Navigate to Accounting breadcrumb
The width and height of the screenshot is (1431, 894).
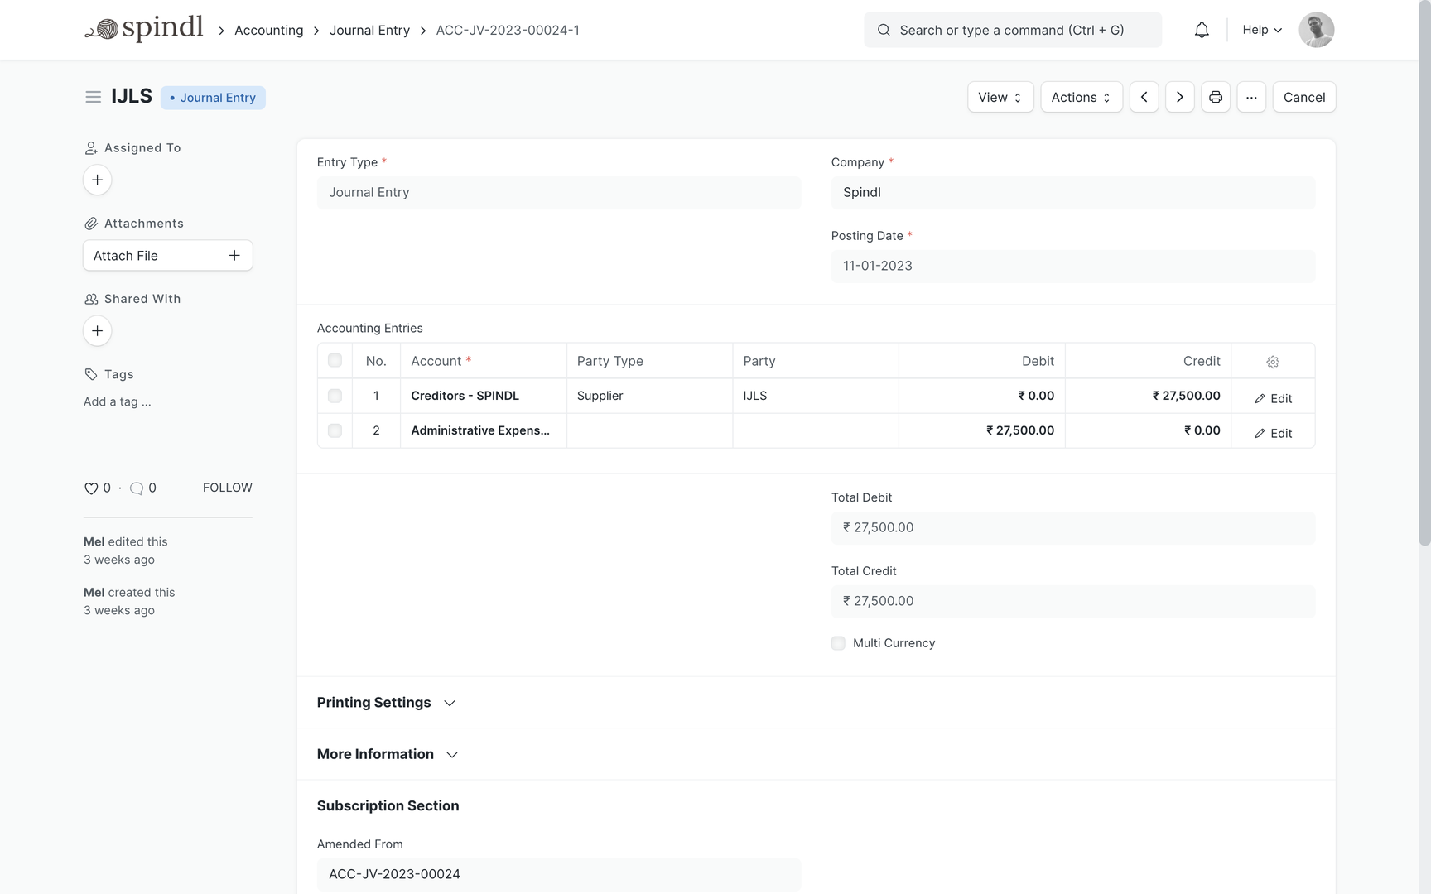click(x=268, y=31)
